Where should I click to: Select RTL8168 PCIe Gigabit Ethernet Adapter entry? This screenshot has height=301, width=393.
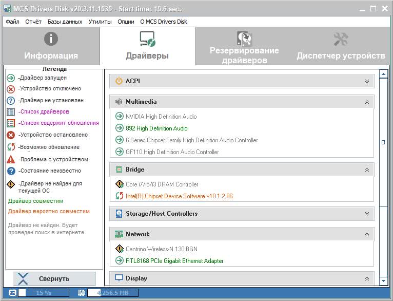pos(174,260)
